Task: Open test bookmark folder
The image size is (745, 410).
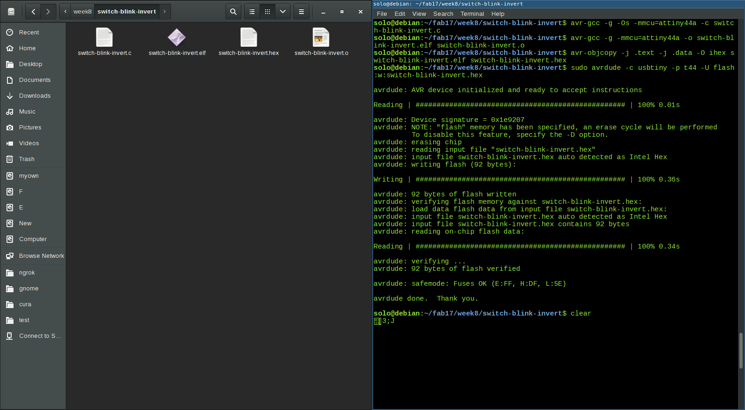Action: (33, 320)
